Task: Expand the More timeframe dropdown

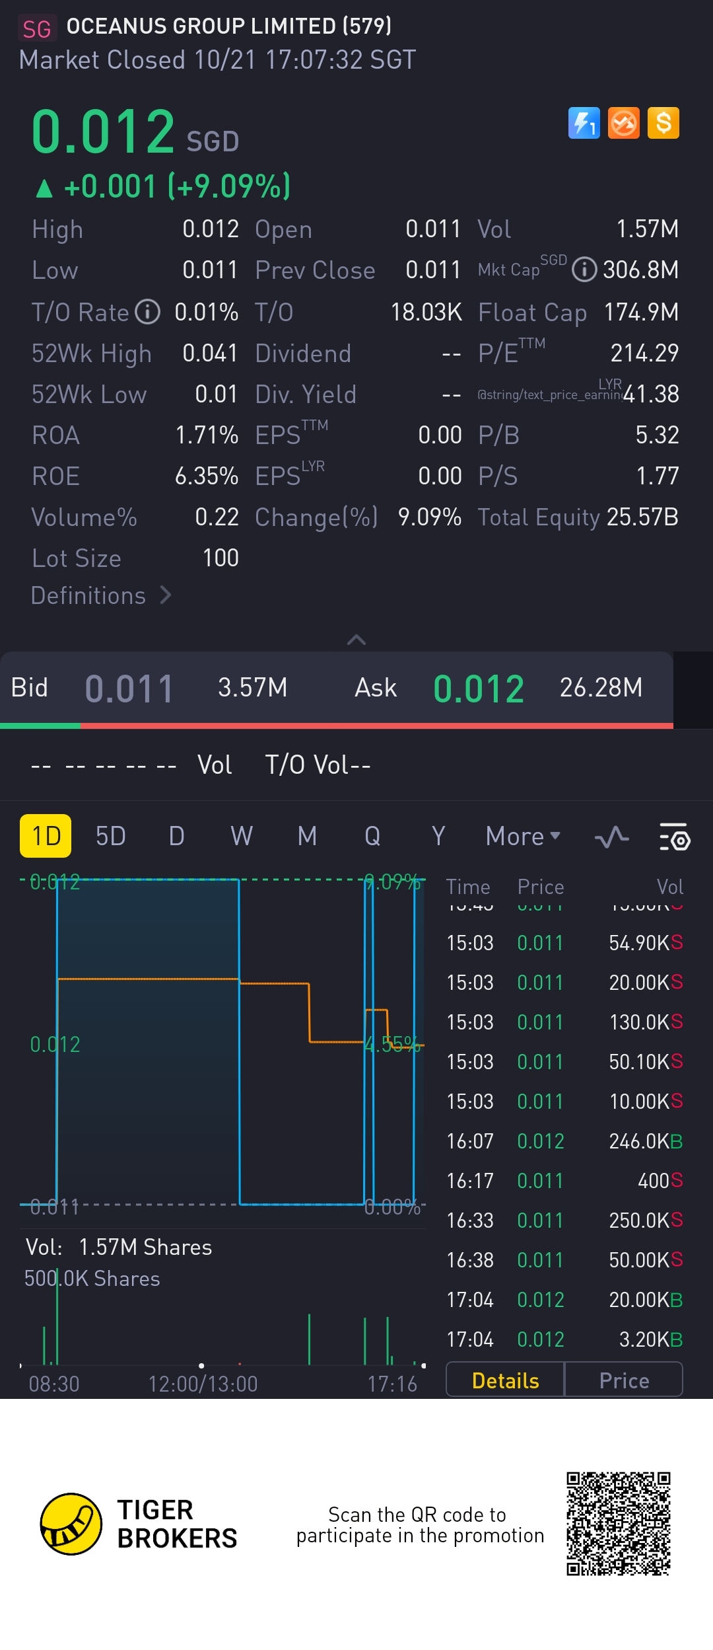Action: (523, 837)
